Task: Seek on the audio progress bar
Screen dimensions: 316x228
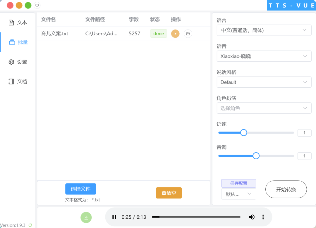Action: (196, 217)
